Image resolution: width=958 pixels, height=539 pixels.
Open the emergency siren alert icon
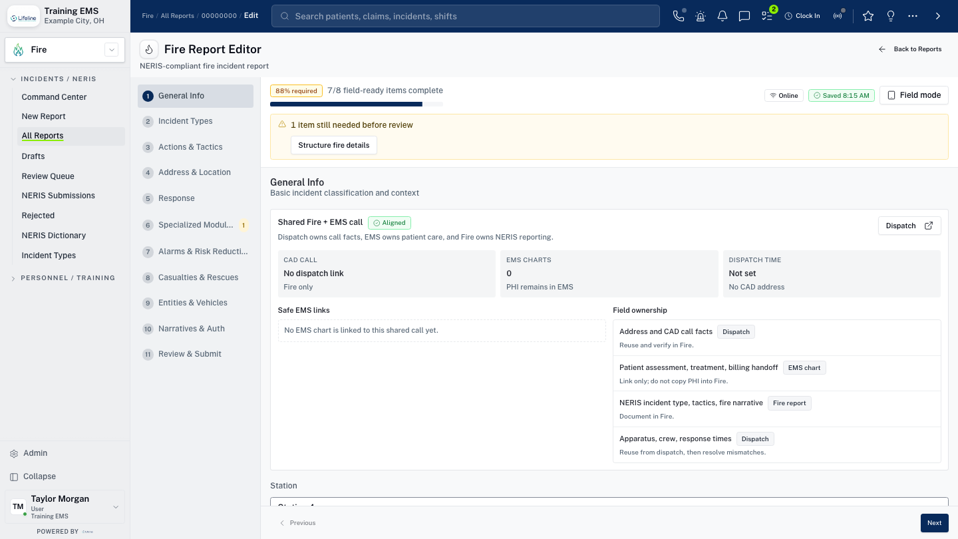[x=701, y=16]
